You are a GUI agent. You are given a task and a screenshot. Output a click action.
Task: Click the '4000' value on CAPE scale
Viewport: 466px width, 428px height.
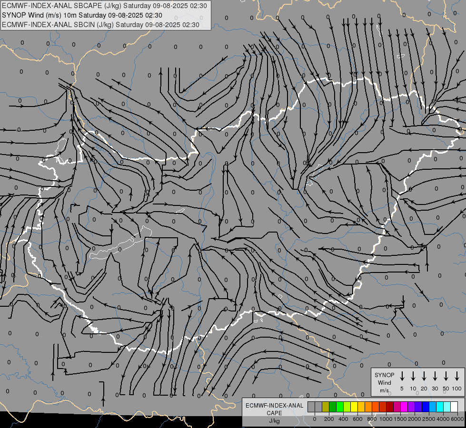443,419
